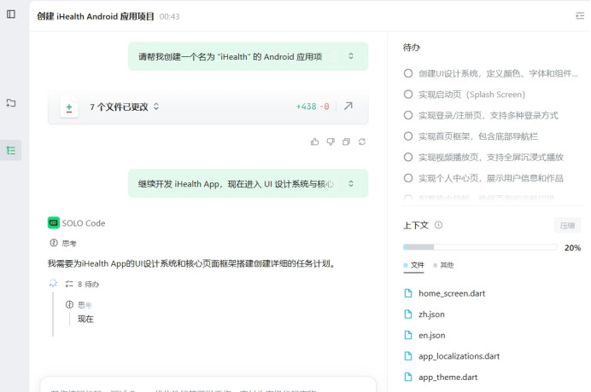Click the 待办 panel heading
The width and height of the screenshot is (591, 392).
point(411,48)
